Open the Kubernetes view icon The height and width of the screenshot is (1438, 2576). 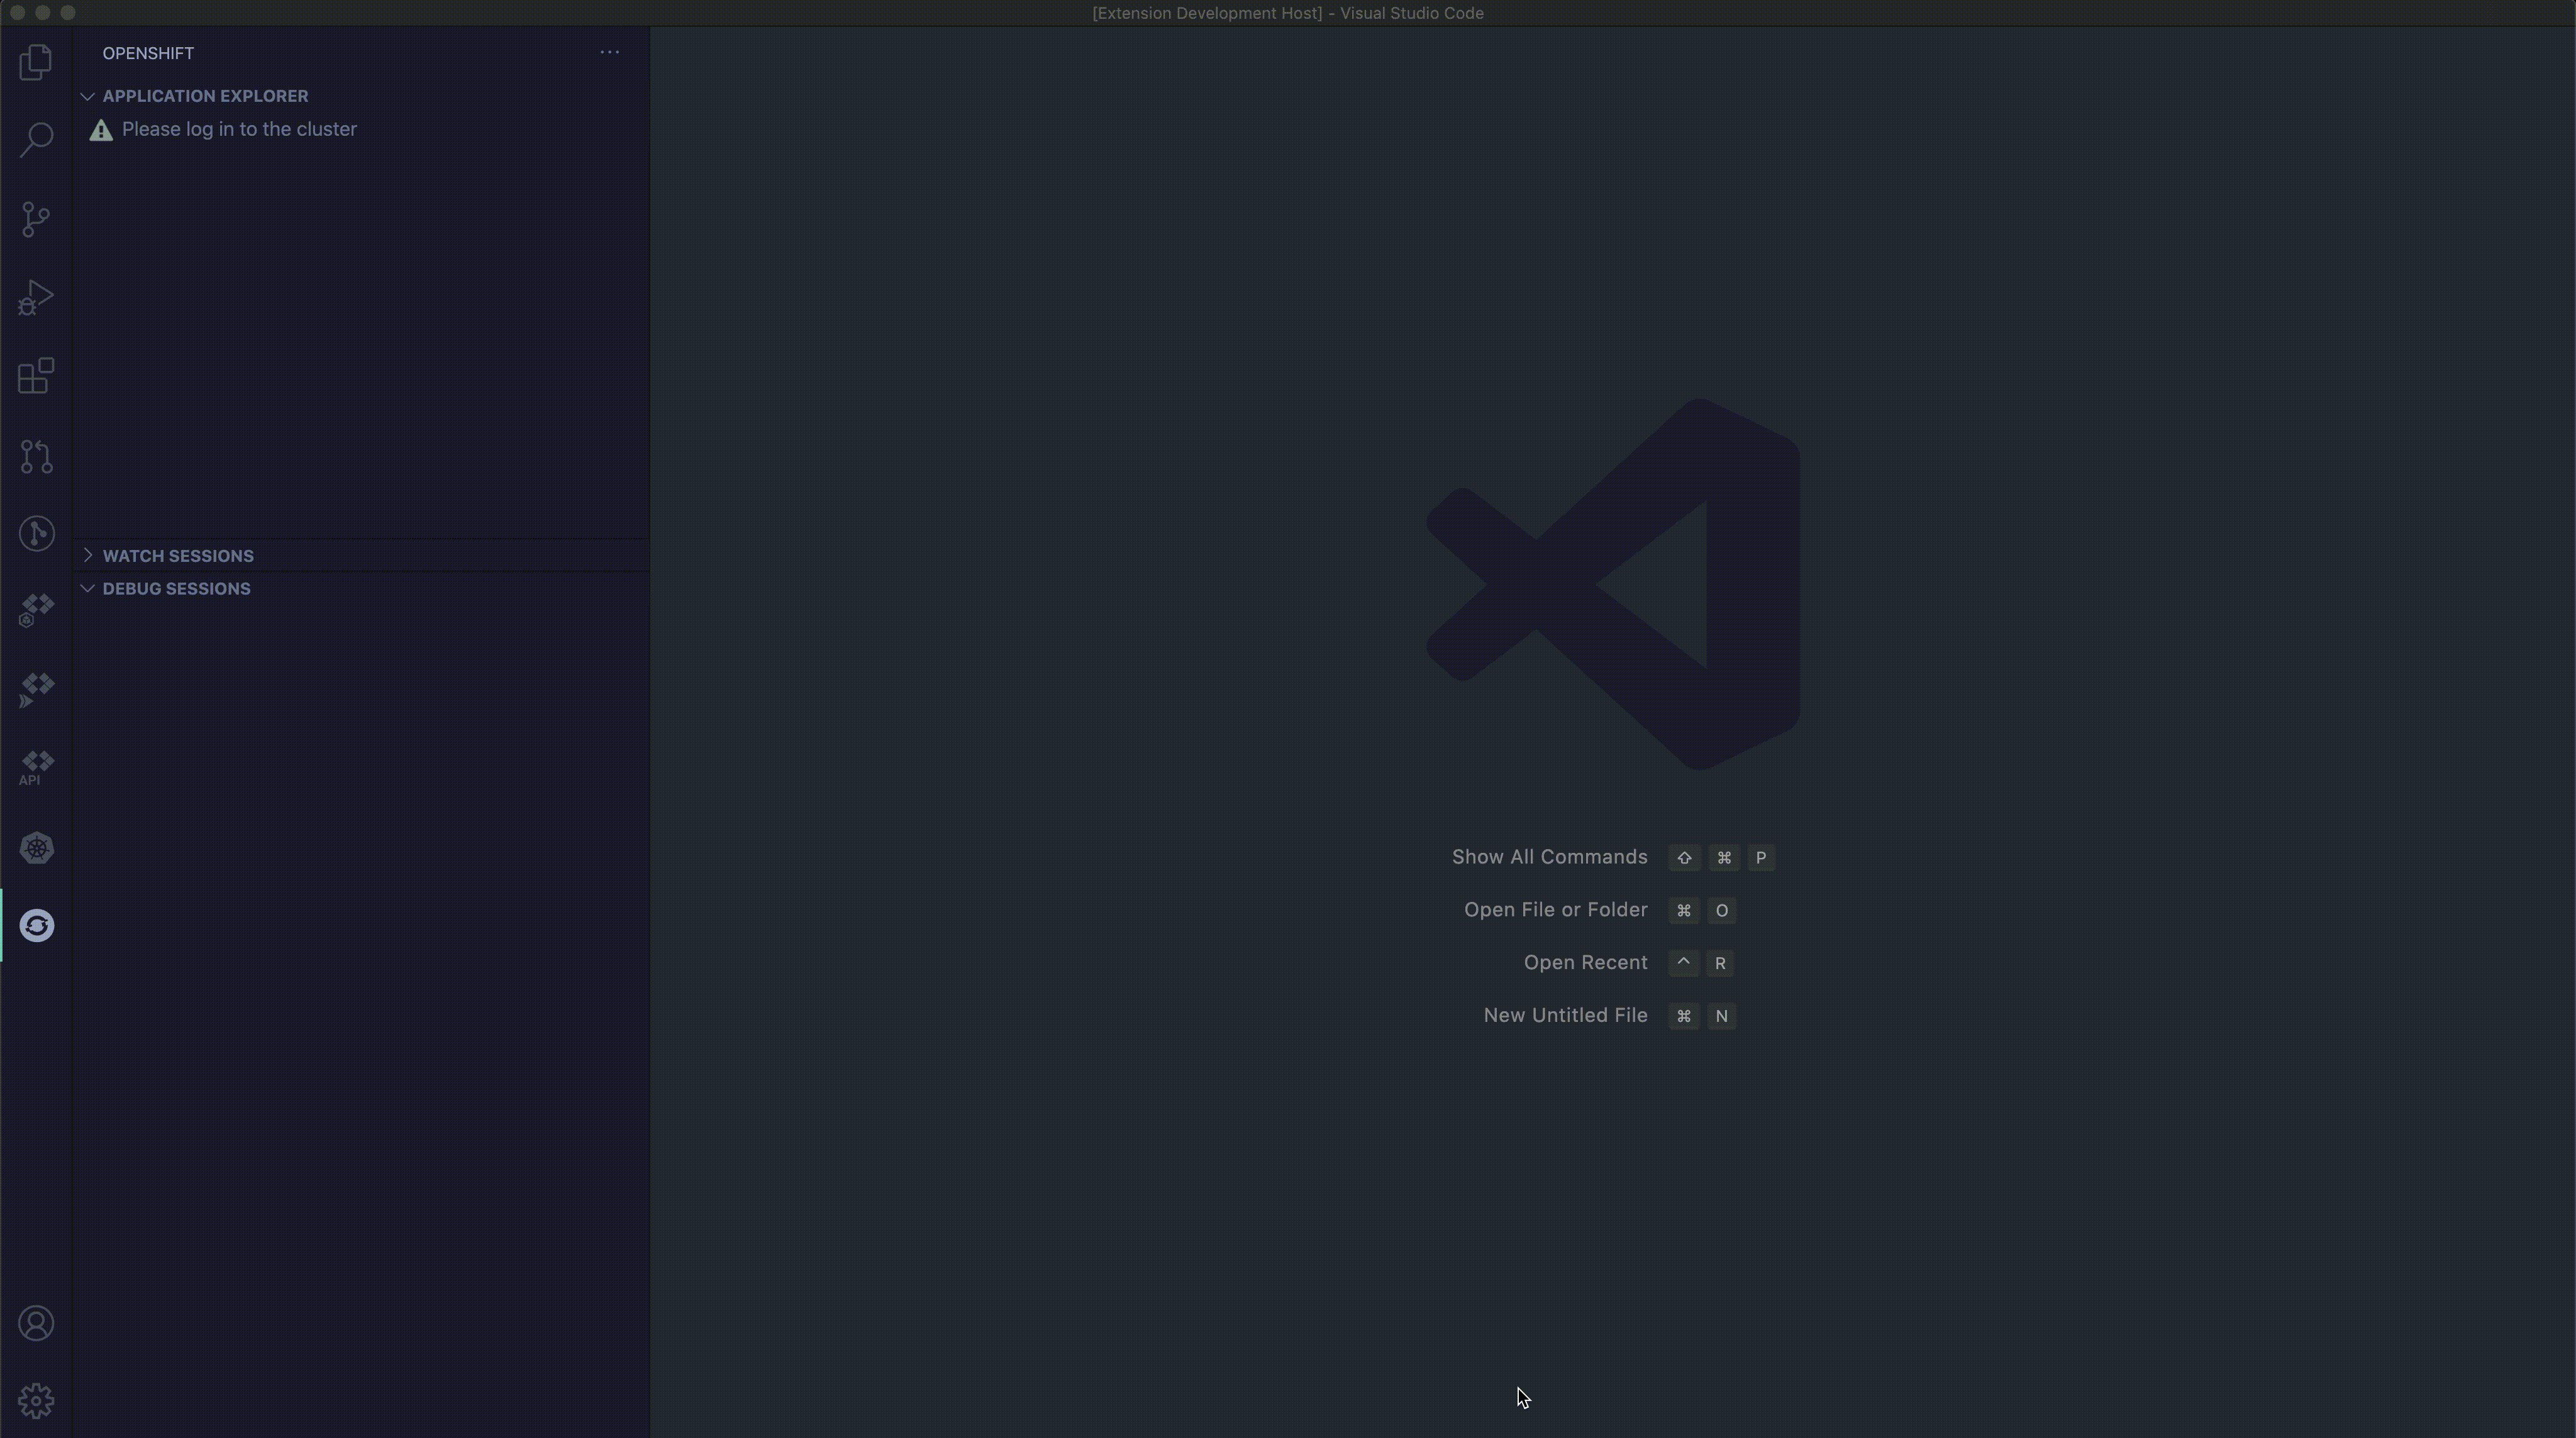point(36,848)
